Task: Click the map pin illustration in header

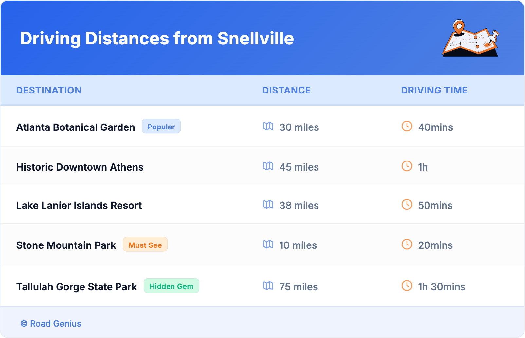Action: click(471, 38)
